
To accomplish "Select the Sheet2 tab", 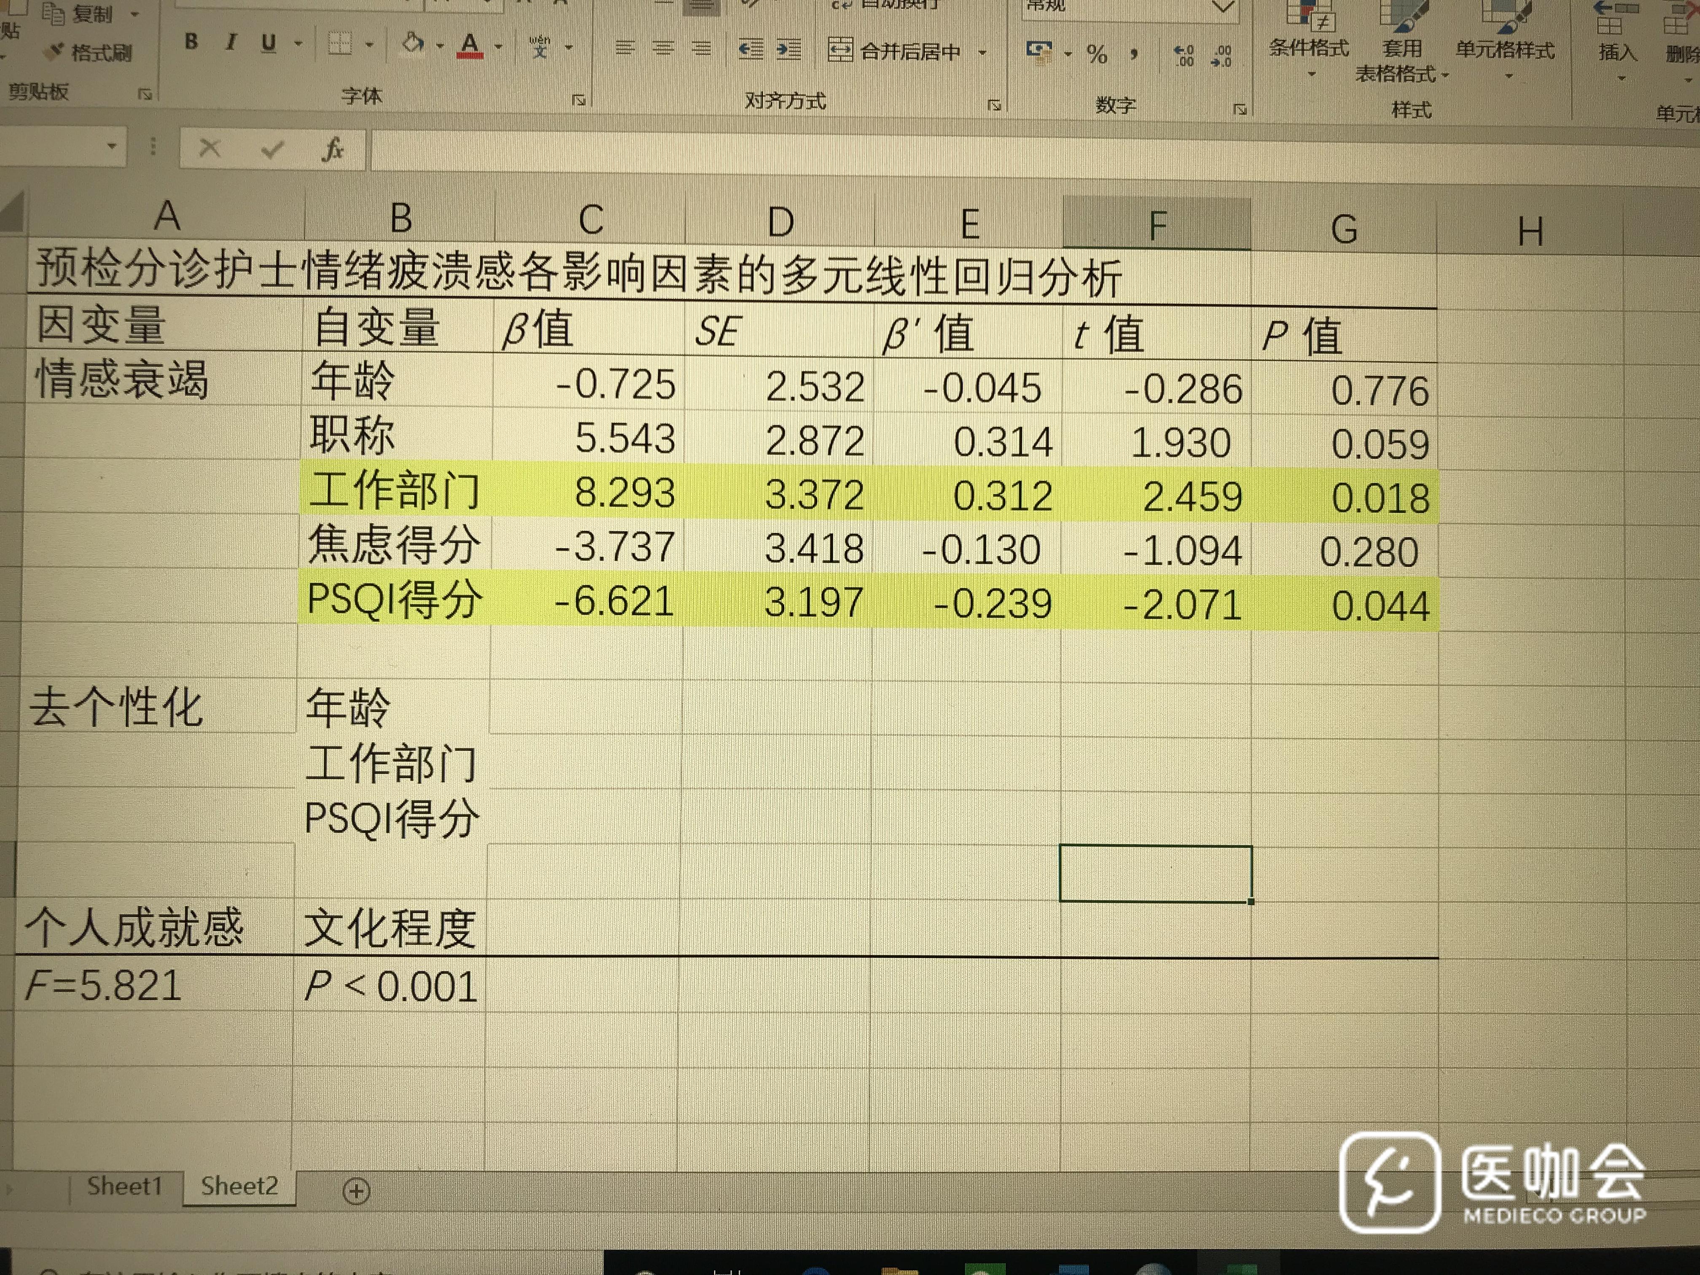I will (x=239, y=1186).
